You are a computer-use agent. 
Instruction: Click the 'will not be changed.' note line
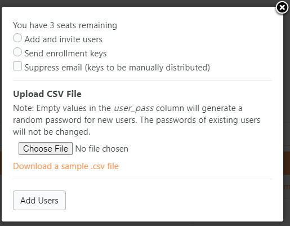click(x=52, y=132)
